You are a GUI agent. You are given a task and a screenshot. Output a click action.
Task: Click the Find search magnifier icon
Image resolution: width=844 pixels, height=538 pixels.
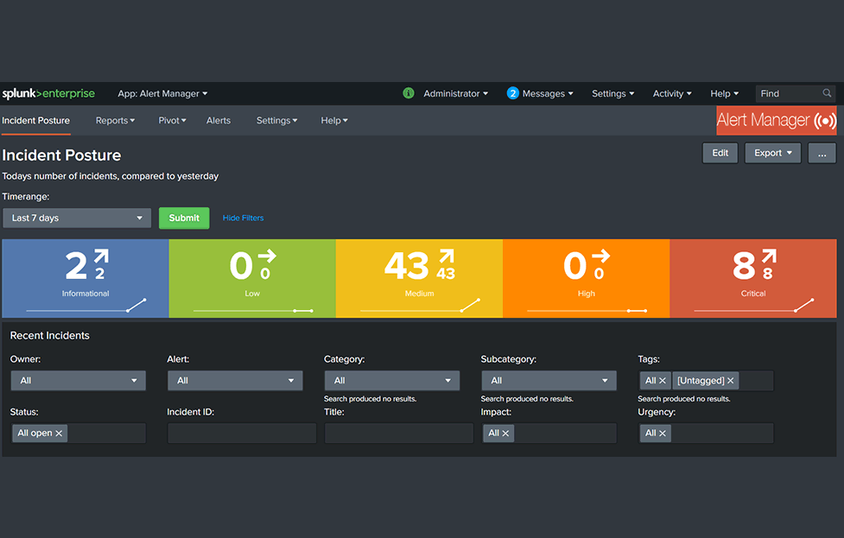(827, 93)
